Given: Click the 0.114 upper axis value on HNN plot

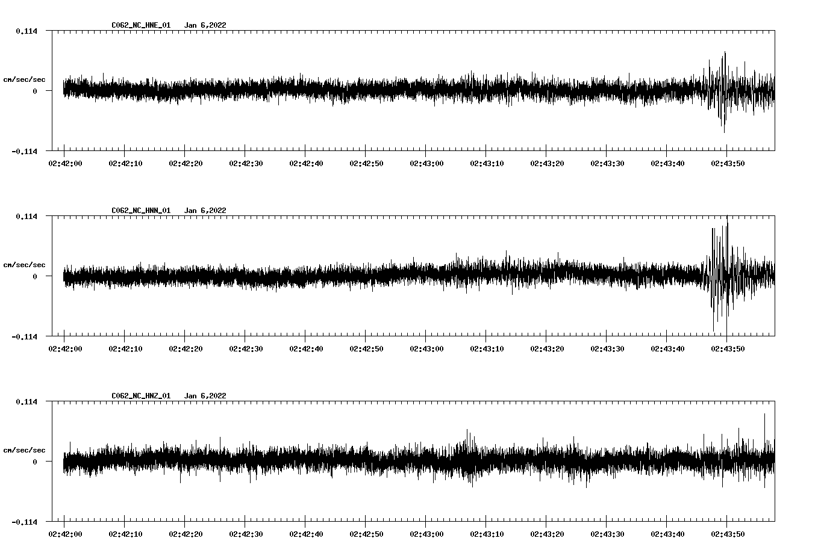Looking at the screenshot, I should pyautogui.click(x=27, y=216).
